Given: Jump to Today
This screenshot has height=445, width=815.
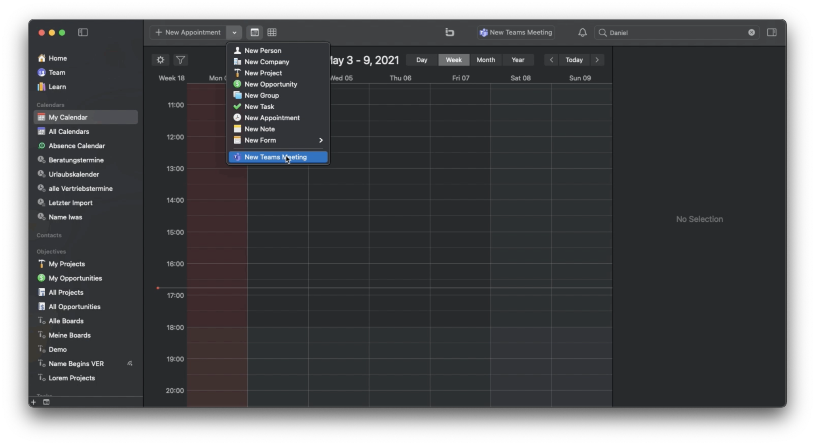Looking at the screenshot, I should [574, 60].
